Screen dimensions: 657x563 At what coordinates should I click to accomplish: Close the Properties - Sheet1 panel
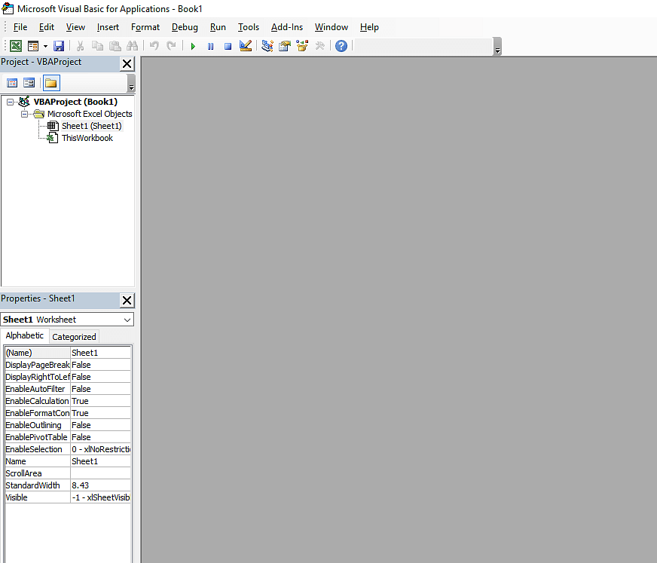(127, 300)
